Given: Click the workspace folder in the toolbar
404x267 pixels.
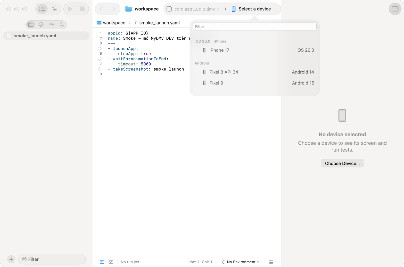Looking at the screenshot, I should (x=142, y=9).
